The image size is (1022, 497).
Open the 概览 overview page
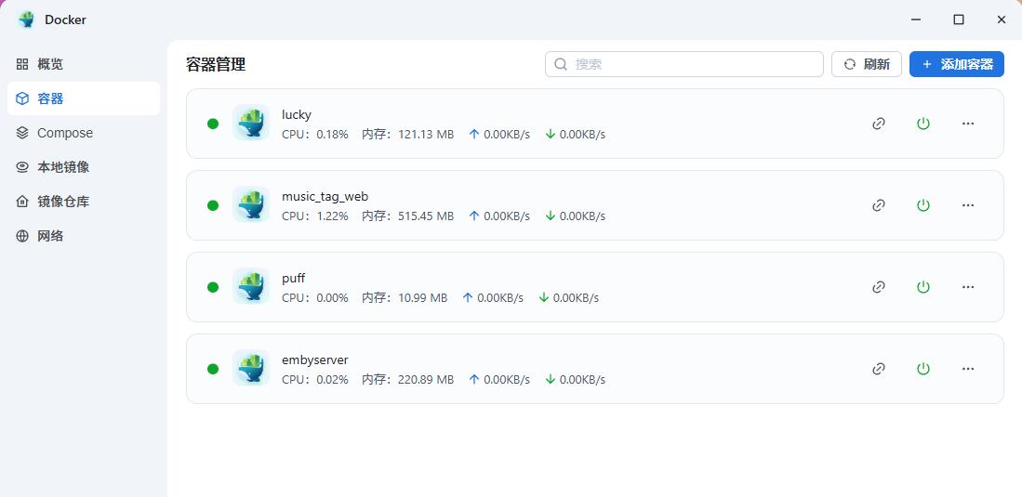tap(84, 64)
